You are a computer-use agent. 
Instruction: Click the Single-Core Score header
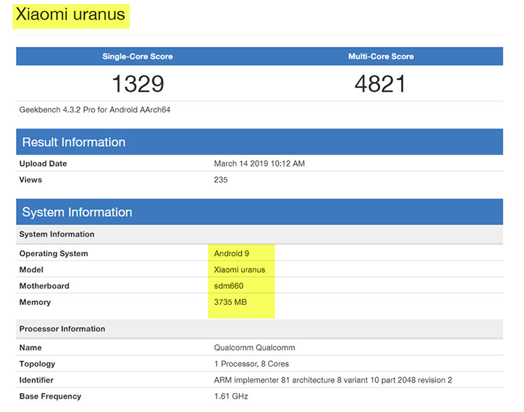tap(138, 56)
